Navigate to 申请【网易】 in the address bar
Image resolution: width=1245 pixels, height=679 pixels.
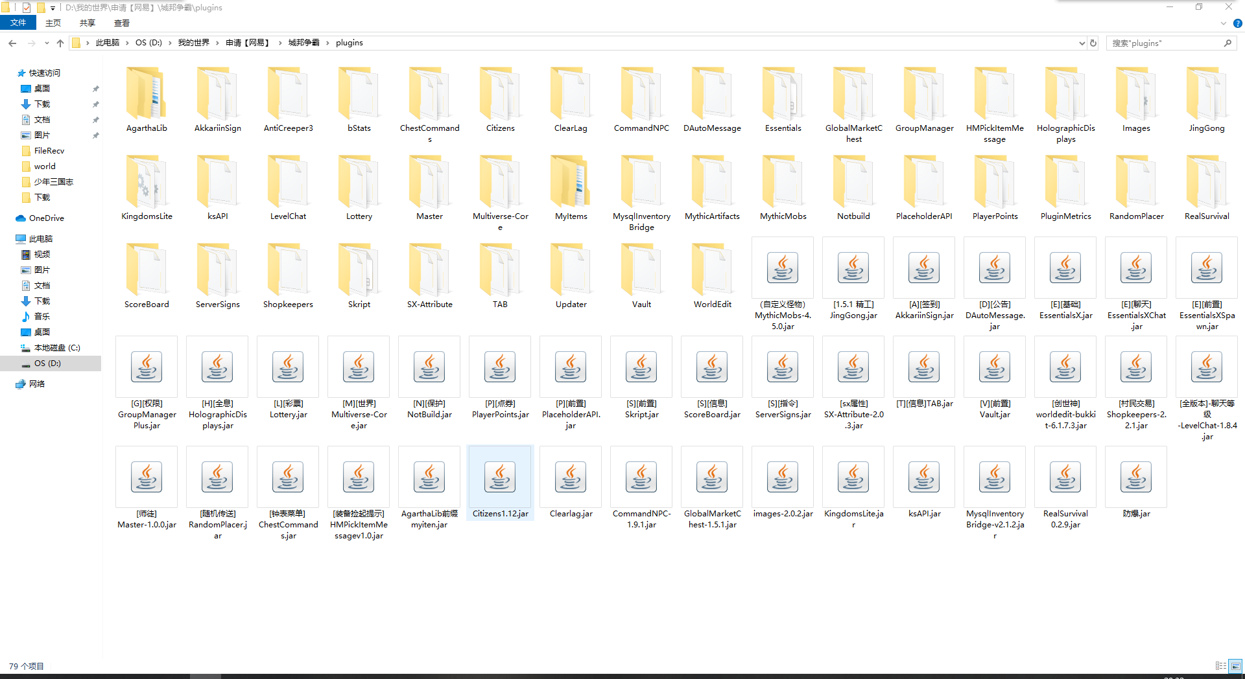(x=248, y=43)
